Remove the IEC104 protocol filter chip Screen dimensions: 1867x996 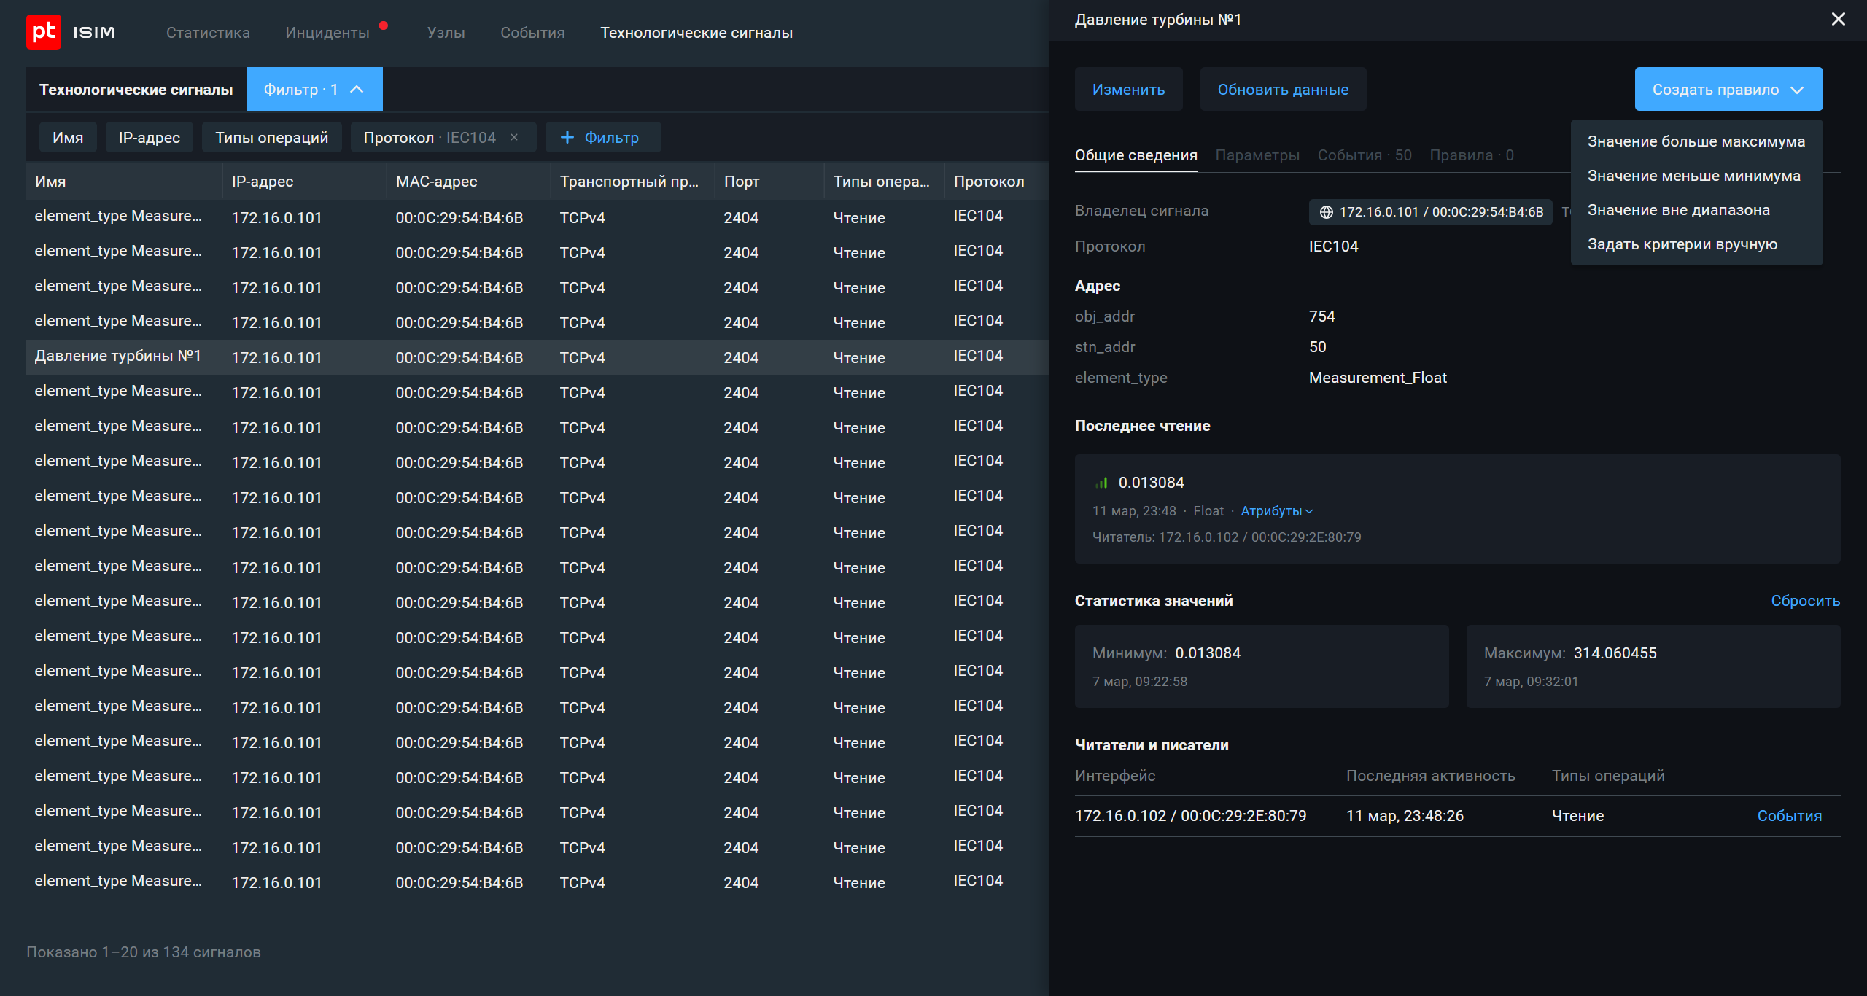[514, 137]
